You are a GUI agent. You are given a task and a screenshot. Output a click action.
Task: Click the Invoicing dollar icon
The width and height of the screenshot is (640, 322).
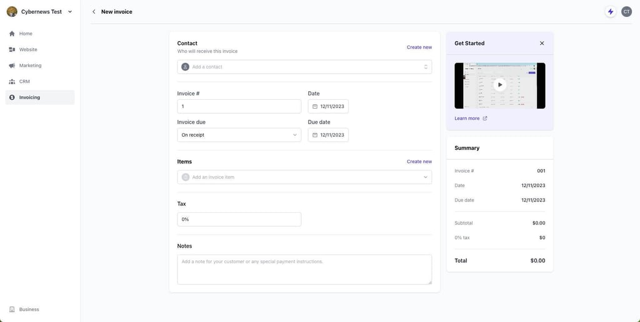[12, 97]
